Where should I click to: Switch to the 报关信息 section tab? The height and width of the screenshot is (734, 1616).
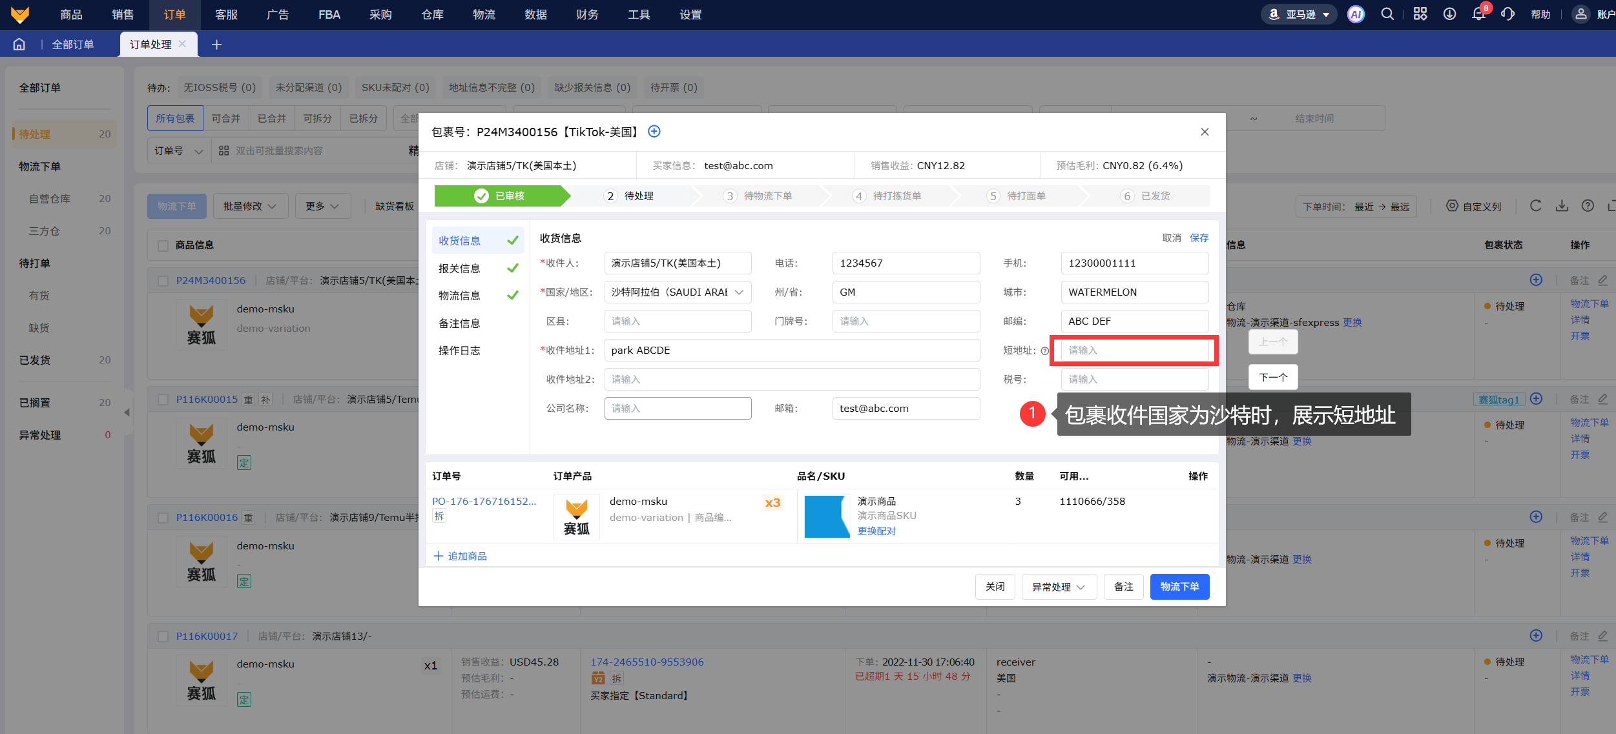pos(459,269)
